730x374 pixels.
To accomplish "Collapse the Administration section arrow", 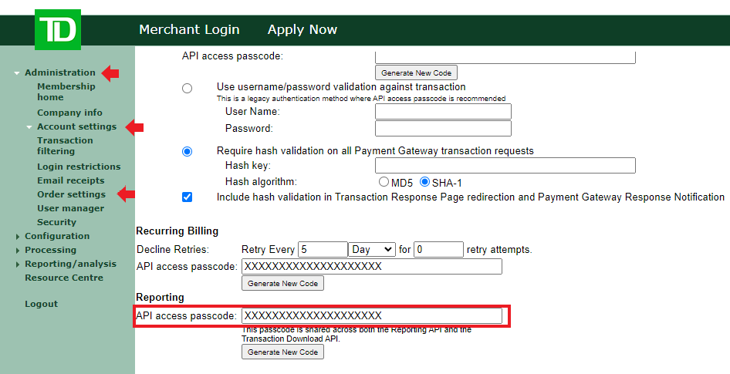I will coord(17,73).
